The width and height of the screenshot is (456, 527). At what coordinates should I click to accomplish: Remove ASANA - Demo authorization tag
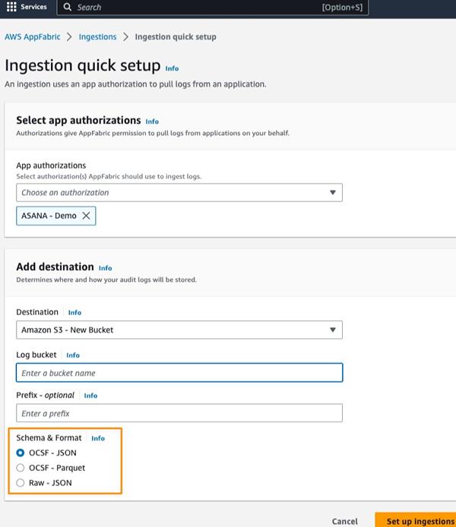(x=86, y=216)
